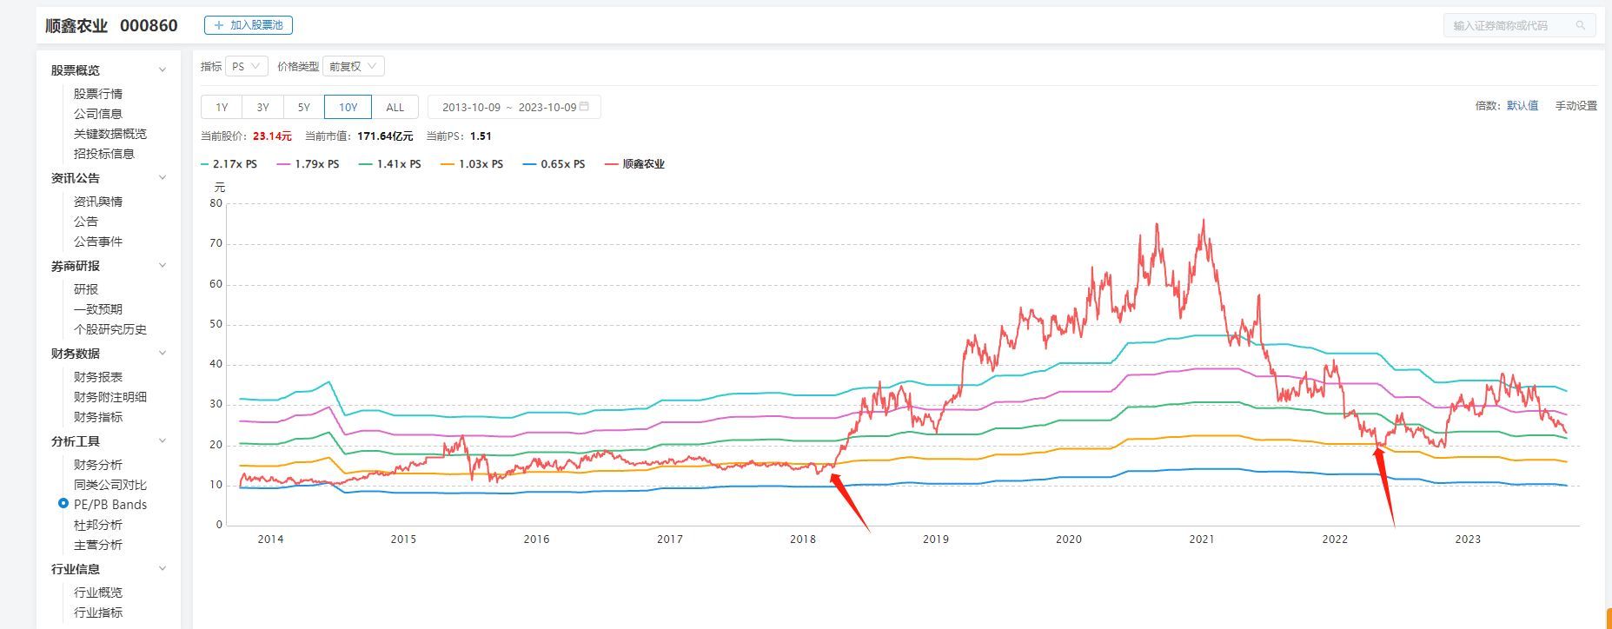1612x629 pixels.
Task: Click the 1.03x PS orange legend swatch
Action: coord(448,164)
